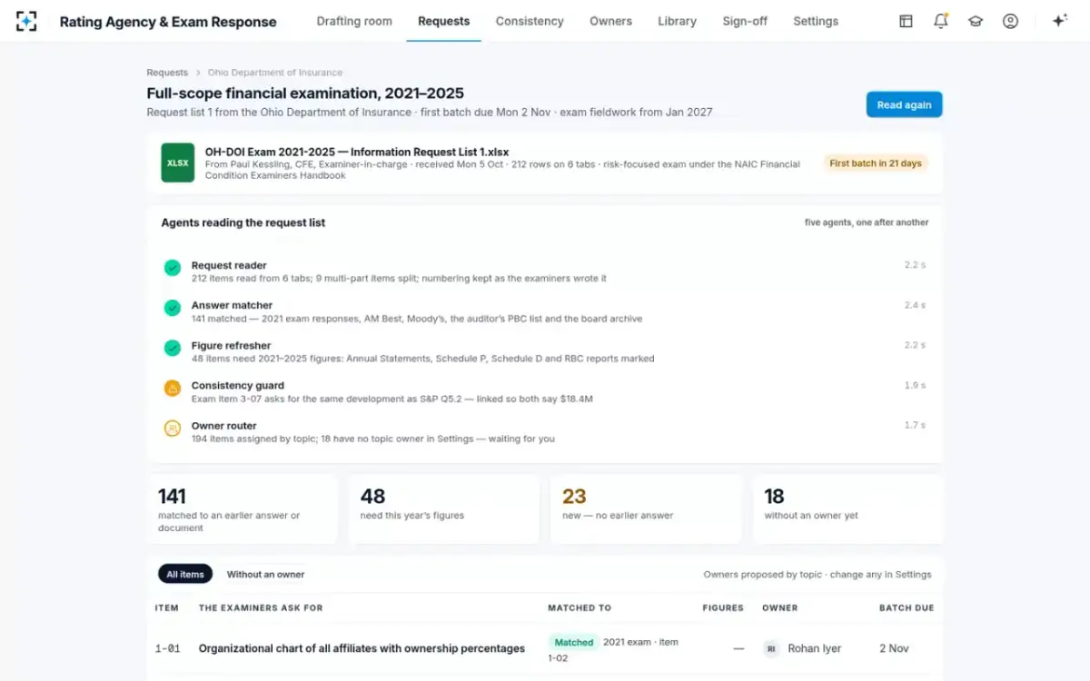Viewport: 1090px width, 681px height.
Task: Click the BATCH DUE column header
Action: tap(907, 607)
